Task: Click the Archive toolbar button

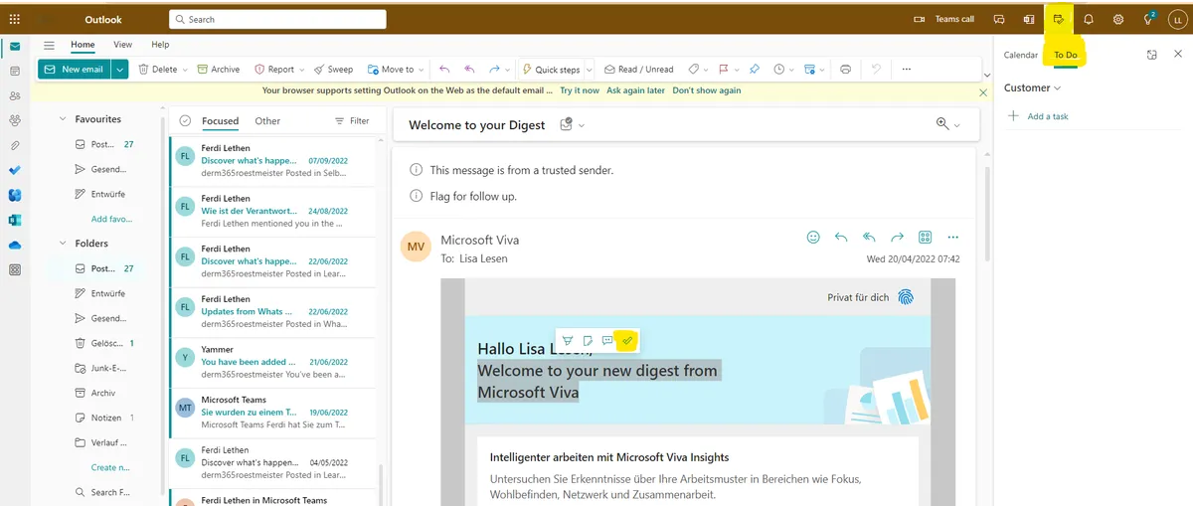Action: pos(219,70)
